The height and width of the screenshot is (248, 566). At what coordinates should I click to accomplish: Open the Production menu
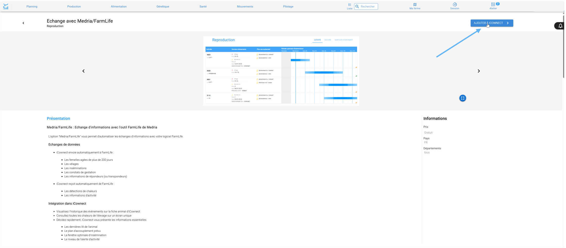[74, 7]
